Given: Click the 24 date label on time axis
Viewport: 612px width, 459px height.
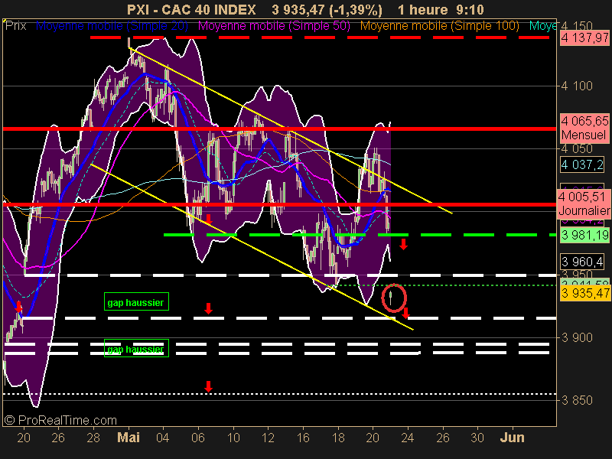Looking at the screenshot, I should pyautogui.click(x=408, y=438).
